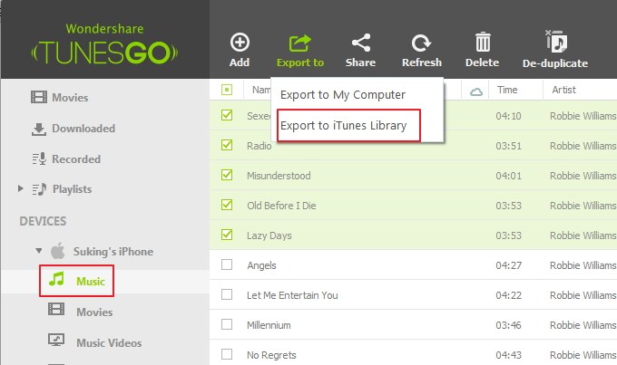Open Recorded in the sidebar

tap(75, 159)
